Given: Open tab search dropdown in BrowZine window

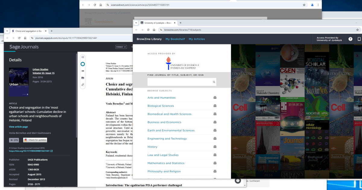Looking at the screenshot, I should (136, 23).
